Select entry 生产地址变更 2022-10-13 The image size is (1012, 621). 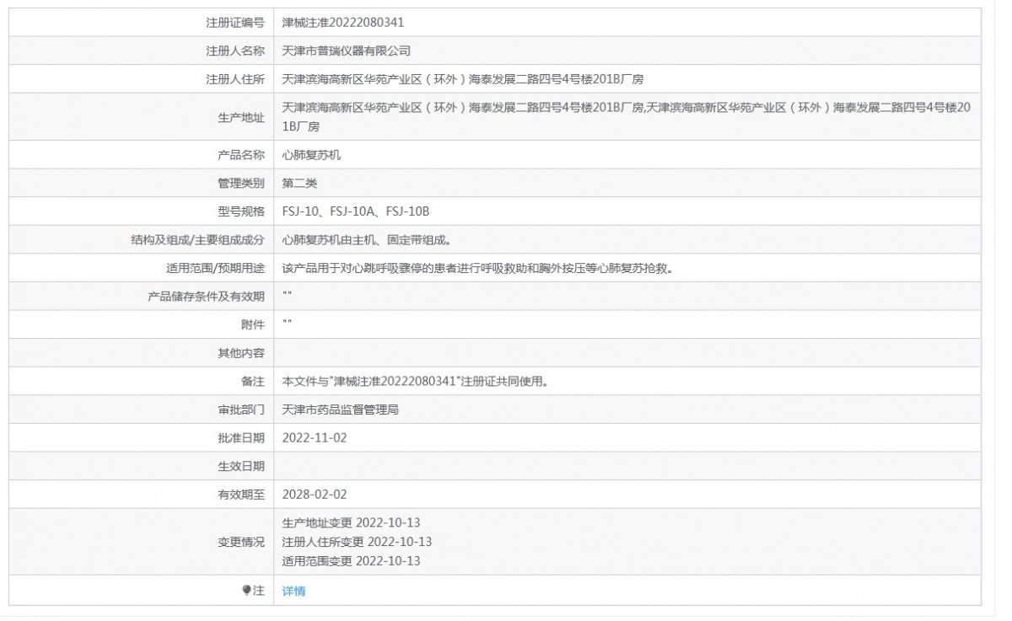coord(351,522)
